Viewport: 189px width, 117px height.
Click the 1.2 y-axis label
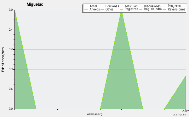[x=11, y=69]
